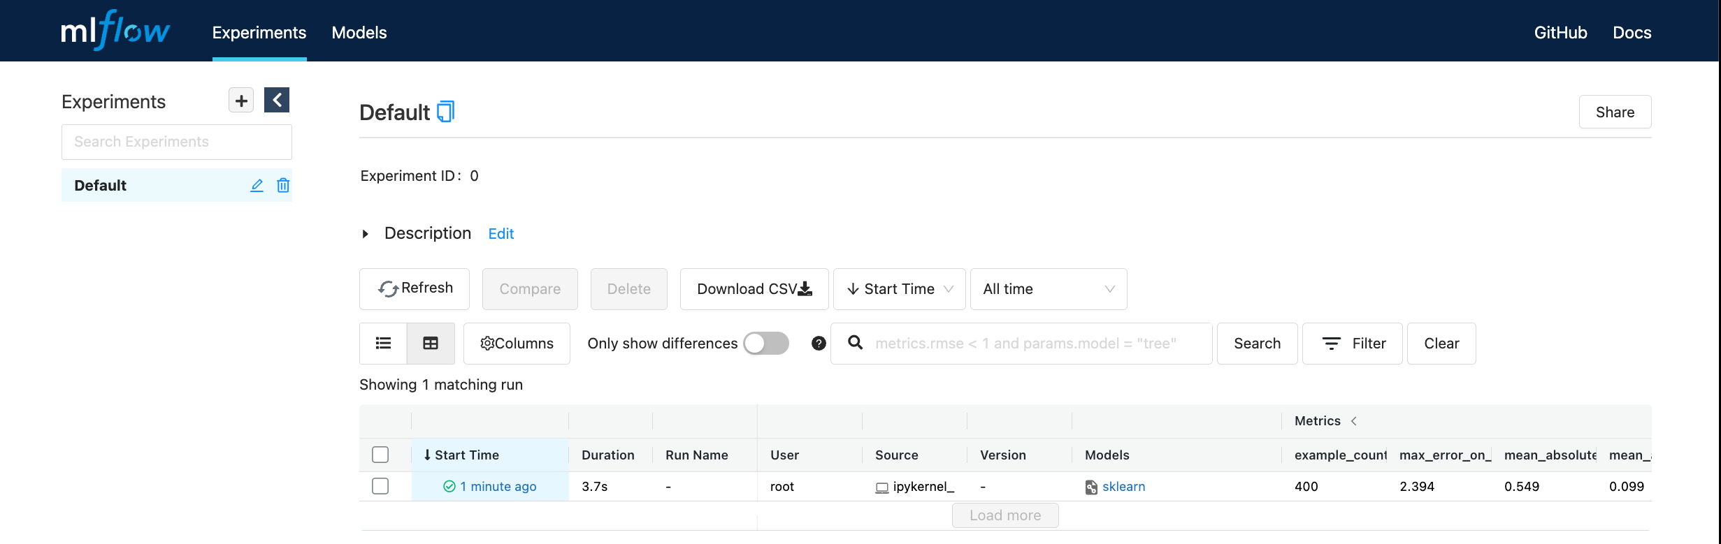This screenshot has width=1721, height=544.
Task: Switch to grid table view
Action: 431,343
